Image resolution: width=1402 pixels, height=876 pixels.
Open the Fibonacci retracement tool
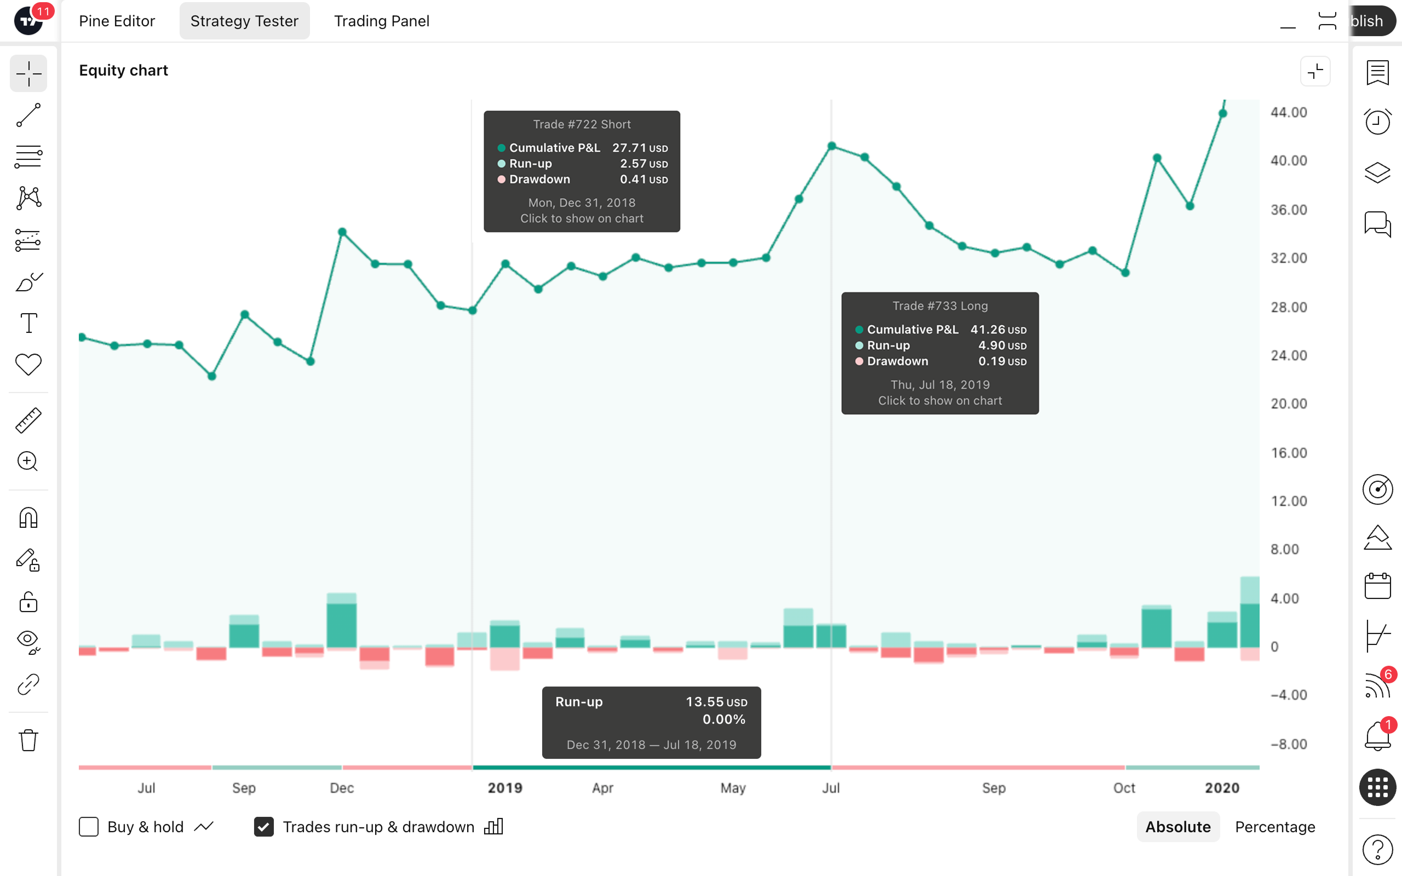[28, 157]
